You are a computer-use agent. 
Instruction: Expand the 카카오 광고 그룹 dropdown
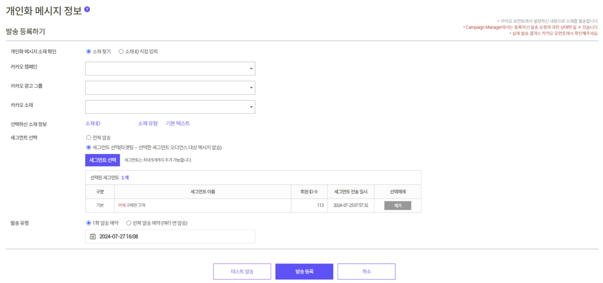[170, 88]
